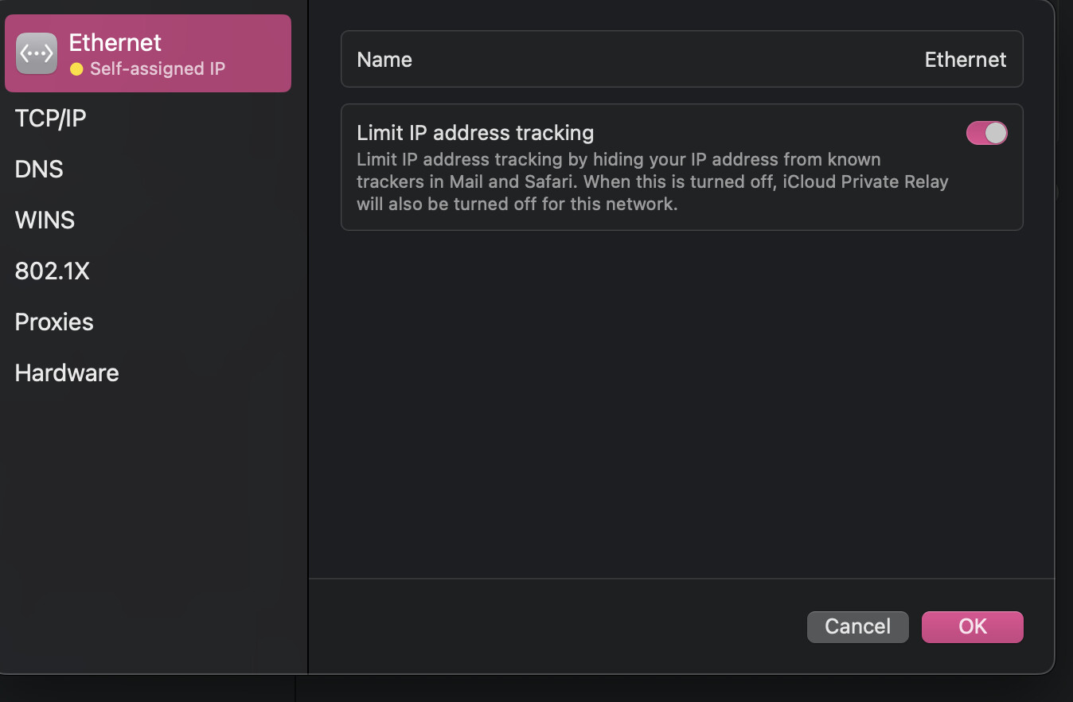Click the Cancel button
The width and height of the screenshot is (1073, 702).
pyautogui.click(x=857, y=626)
